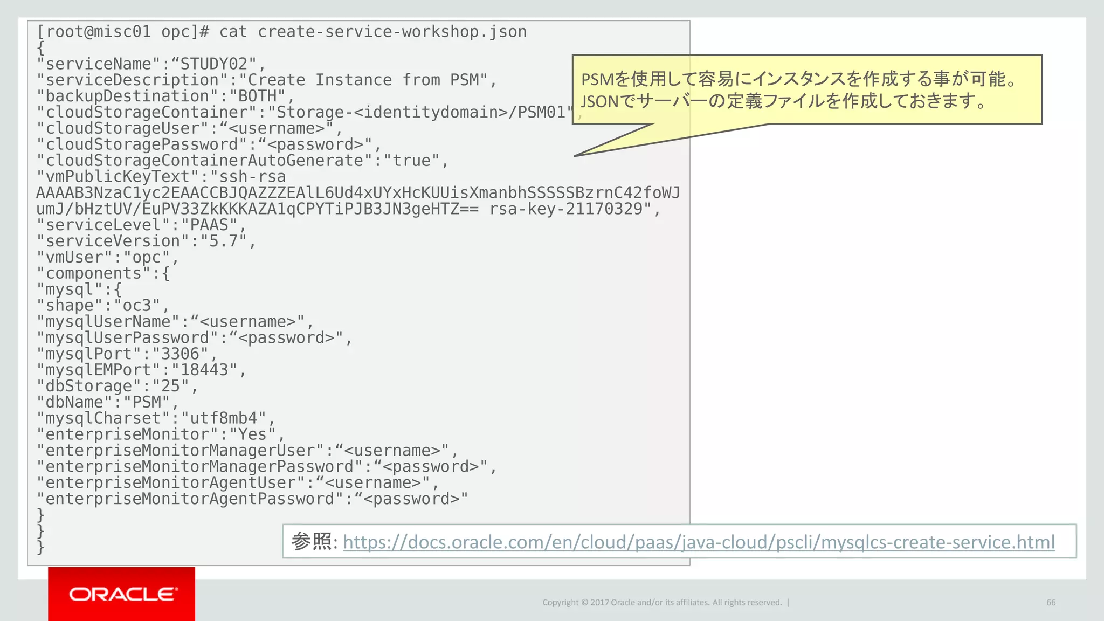Screen dimensions: 1104x621
Task: Click the "cloudStorageUser" line
Action: click(x=189, y=129)
